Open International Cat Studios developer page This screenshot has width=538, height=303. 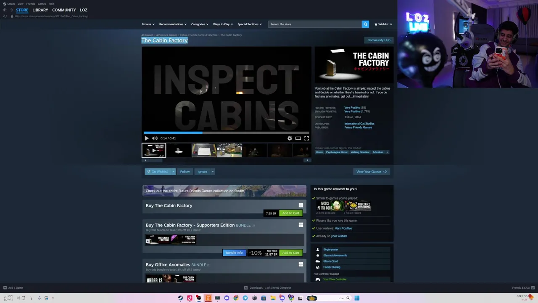pos(359,124)
